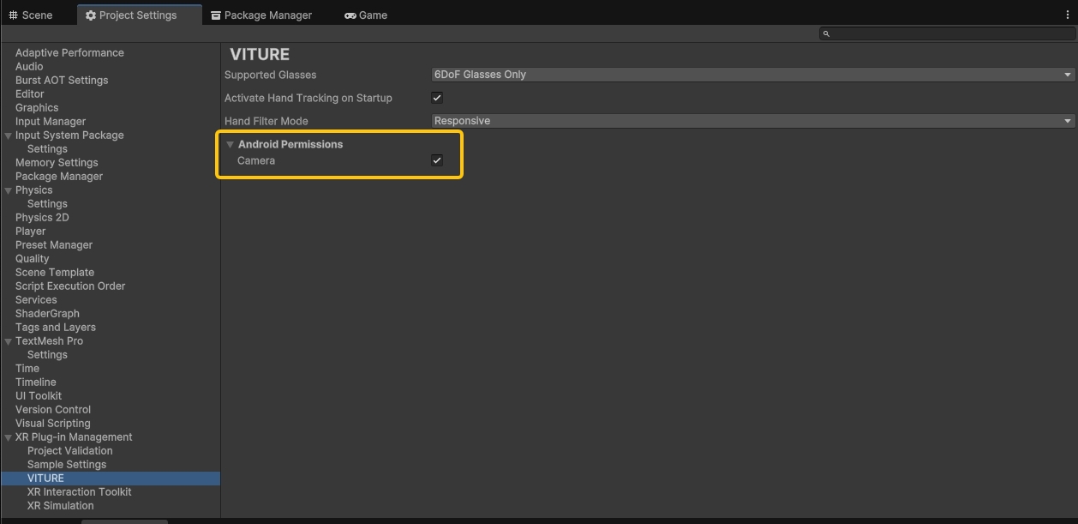Click the search magnifier icon

pos(826,33)
